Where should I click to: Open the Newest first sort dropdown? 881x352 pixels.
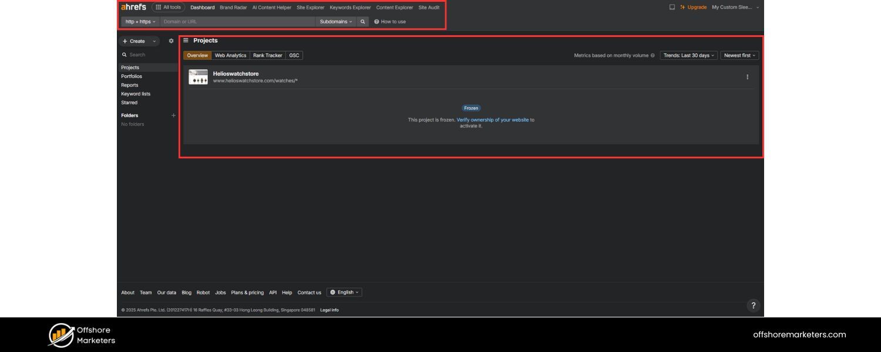point(739,56)
